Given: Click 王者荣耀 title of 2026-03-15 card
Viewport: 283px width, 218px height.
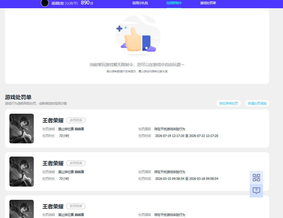Looking at the screenshot, I should coord(53,163).
